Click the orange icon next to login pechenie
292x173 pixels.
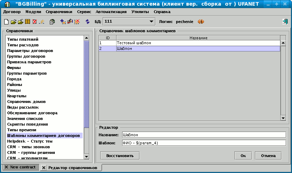point(201,22)
